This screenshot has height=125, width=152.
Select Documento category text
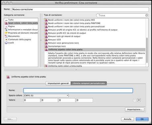pyautogui.click(x=14, y=36)
